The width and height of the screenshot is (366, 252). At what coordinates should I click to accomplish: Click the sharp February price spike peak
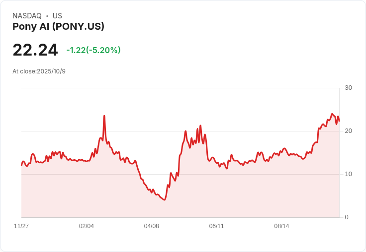104,116
